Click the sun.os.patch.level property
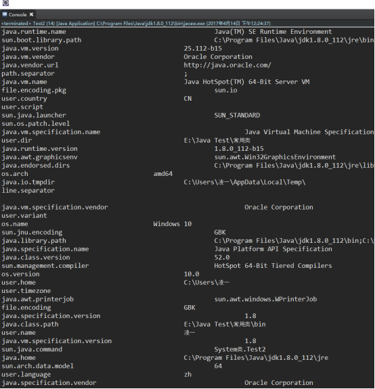This screenshot has width=375, height=389. pyautogui.click(x=36, y=124)
